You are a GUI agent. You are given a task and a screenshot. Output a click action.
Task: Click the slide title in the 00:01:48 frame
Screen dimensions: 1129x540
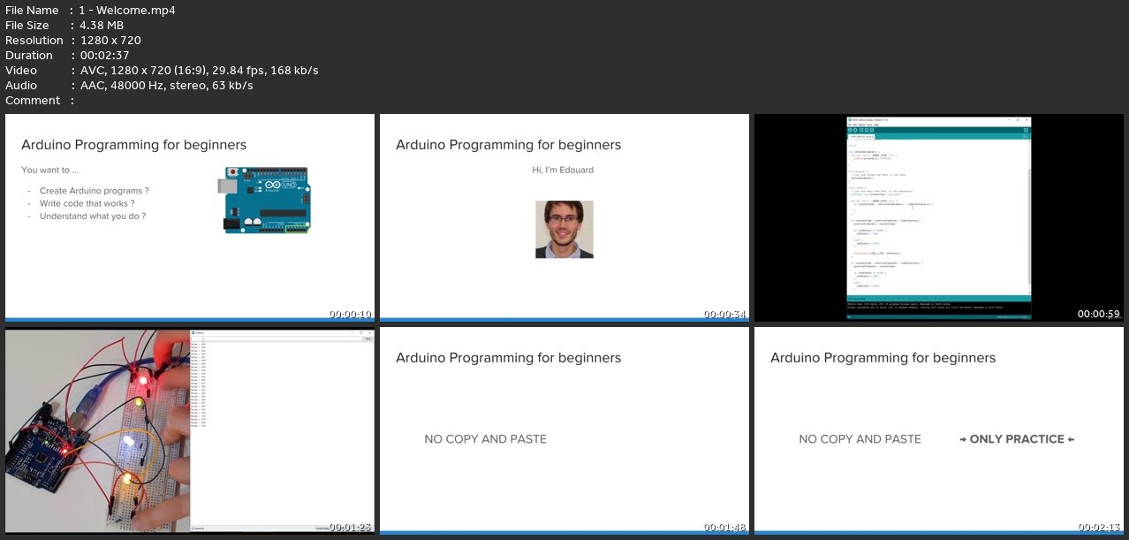coord(508,358)
